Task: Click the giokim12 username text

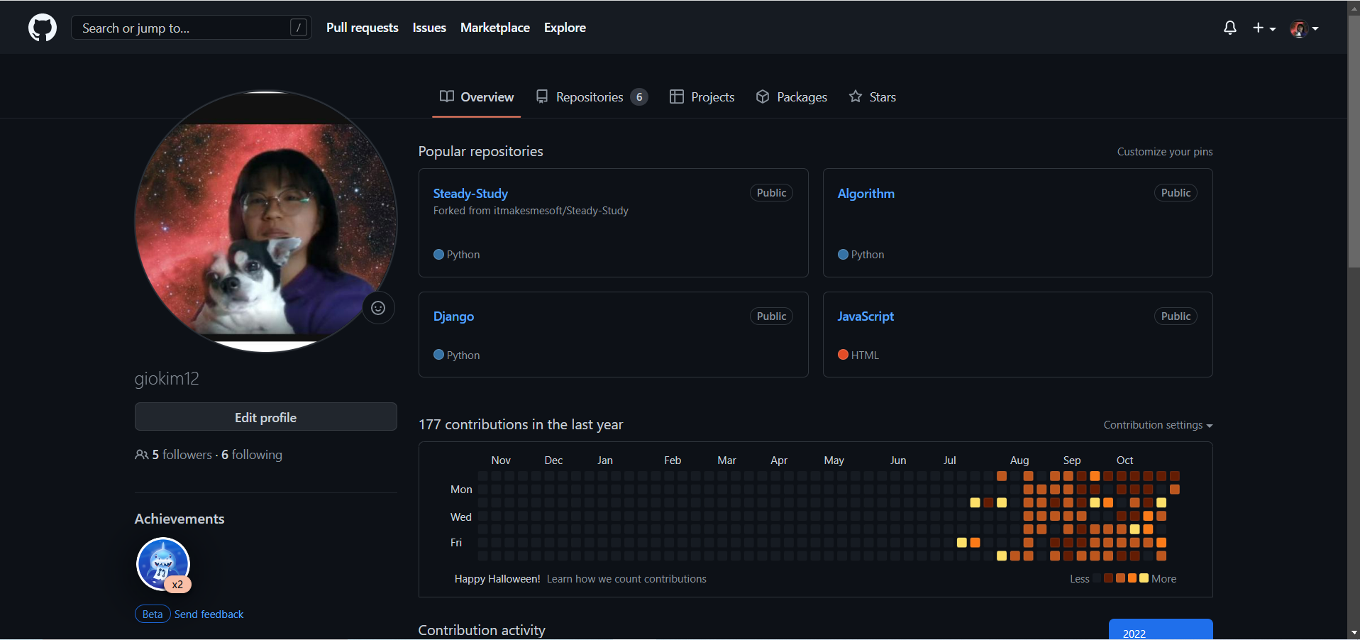Action: pos(167,379)
